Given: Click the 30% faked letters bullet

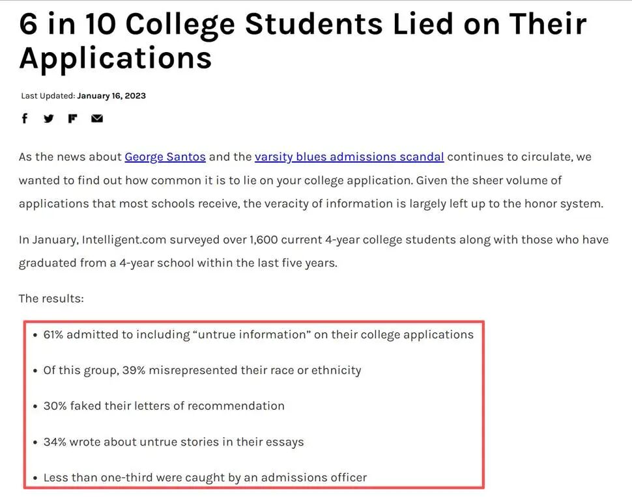Looking at the screenshot, I should pos(164,406).
